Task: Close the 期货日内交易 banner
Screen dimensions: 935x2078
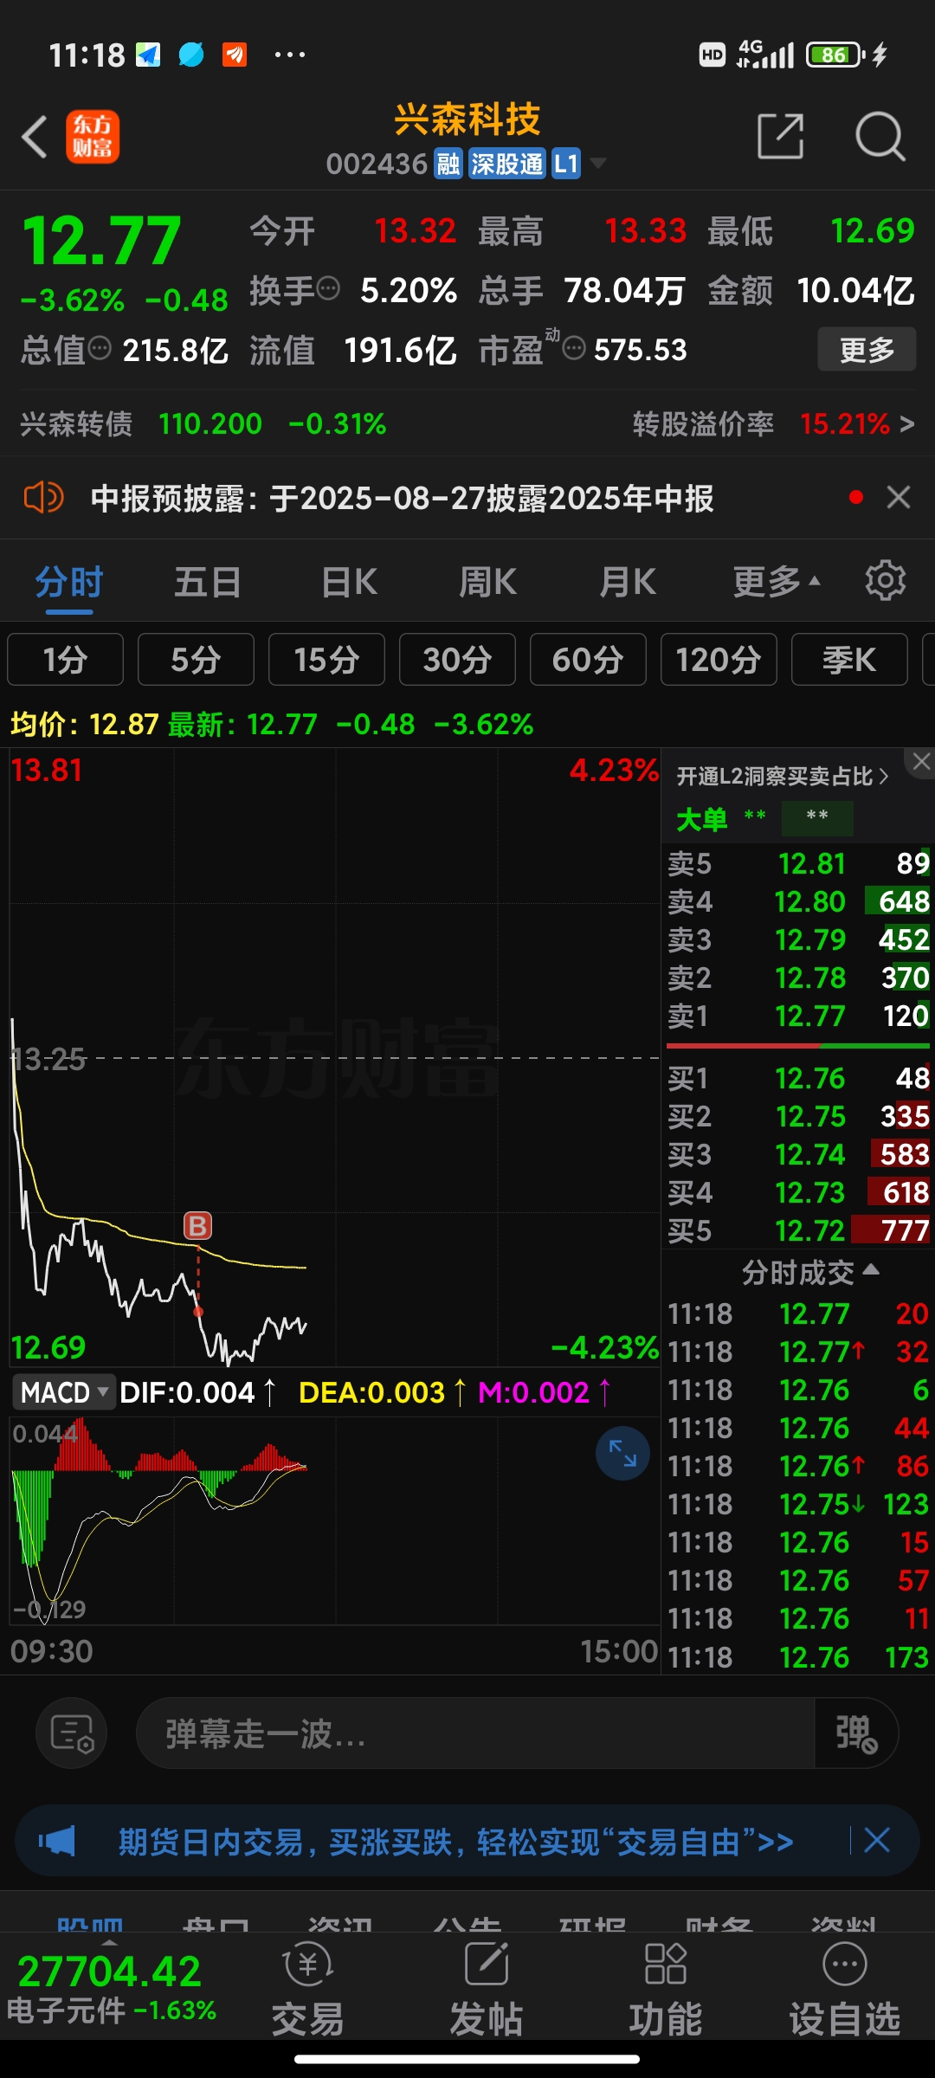Action: [x=876, y=1840]
